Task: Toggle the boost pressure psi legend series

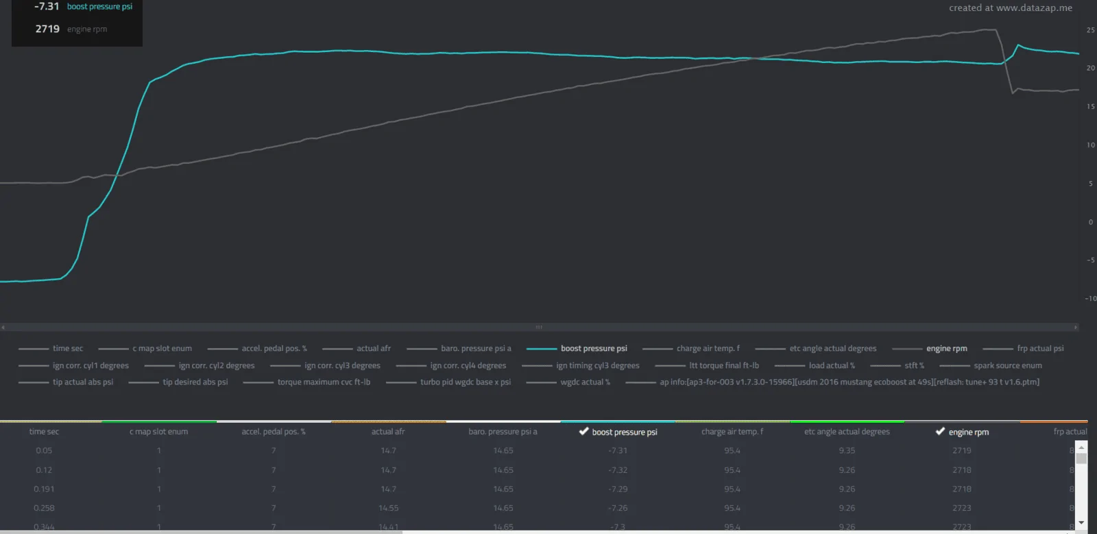Action: 577,348
